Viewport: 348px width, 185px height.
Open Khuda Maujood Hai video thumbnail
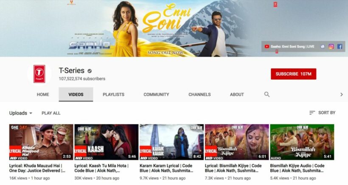point(41,142)
